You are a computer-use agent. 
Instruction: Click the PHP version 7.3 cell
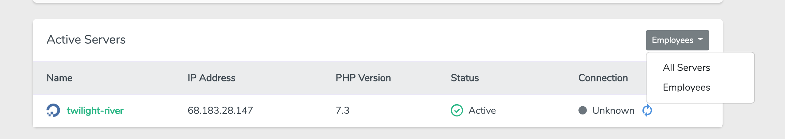(342, 110)
